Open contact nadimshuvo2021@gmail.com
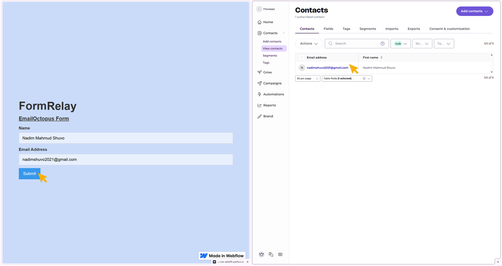This screenshot has height=266, width=502. (x=328, y=68)
